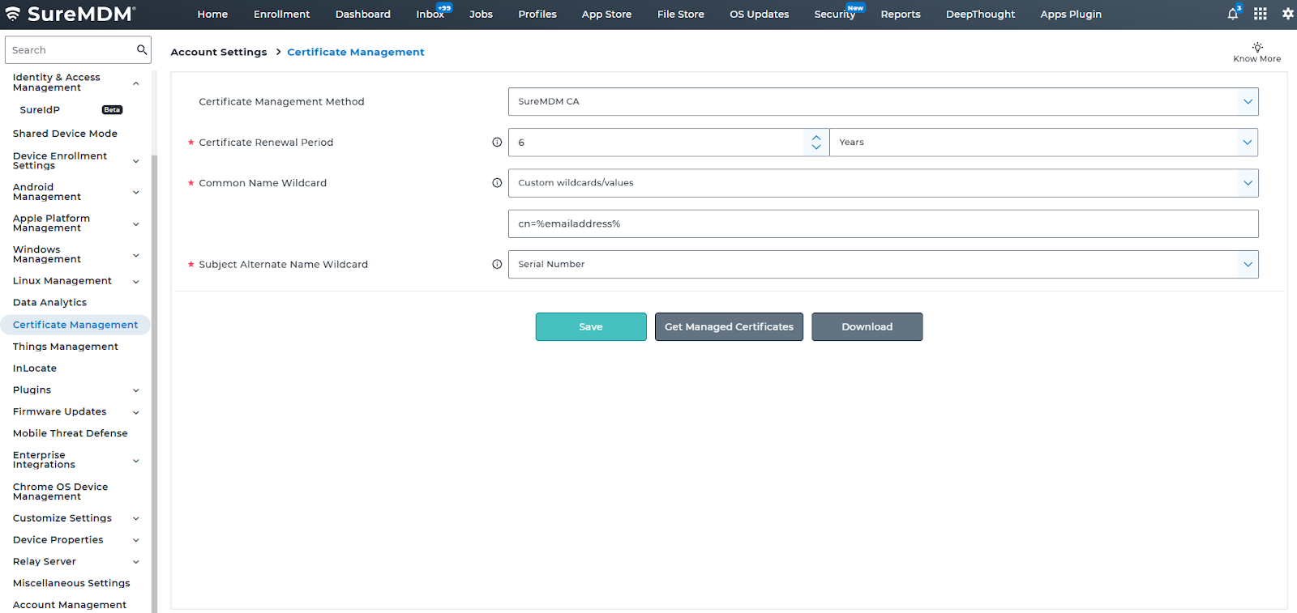Select Shared Device Mode in sidebar

65,134
